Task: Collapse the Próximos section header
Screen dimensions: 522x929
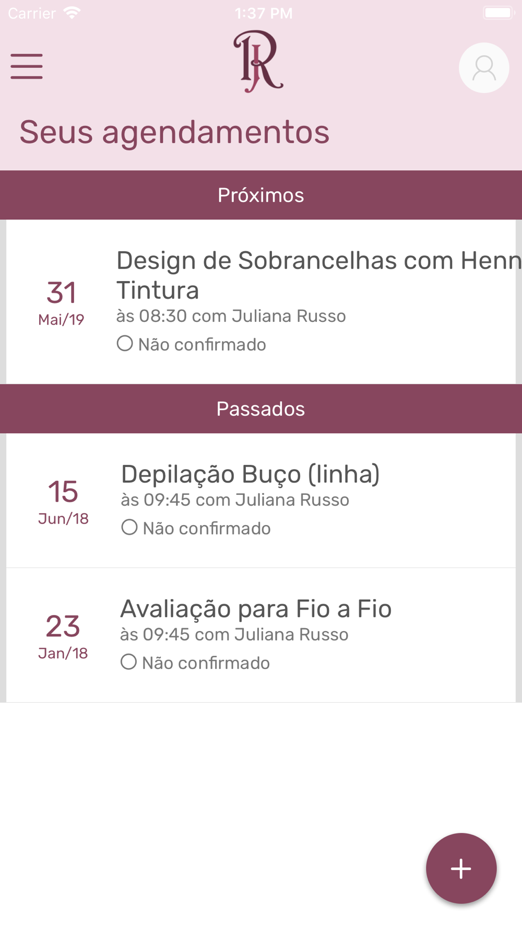Action: point(261,195)
